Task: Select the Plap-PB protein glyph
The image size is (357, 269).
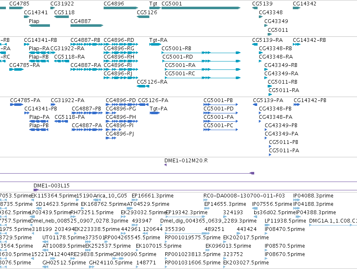Action: pos(39,130)
